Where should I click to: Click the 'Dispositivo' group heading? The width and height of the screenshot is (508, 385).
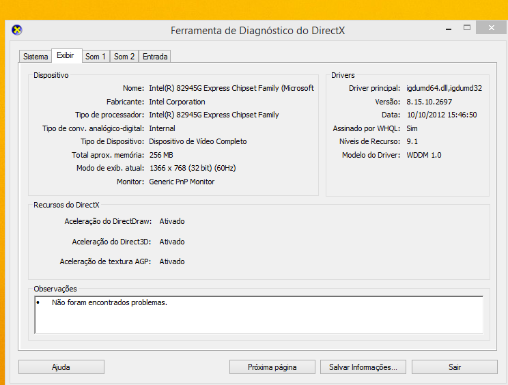[x=51, y=75]
